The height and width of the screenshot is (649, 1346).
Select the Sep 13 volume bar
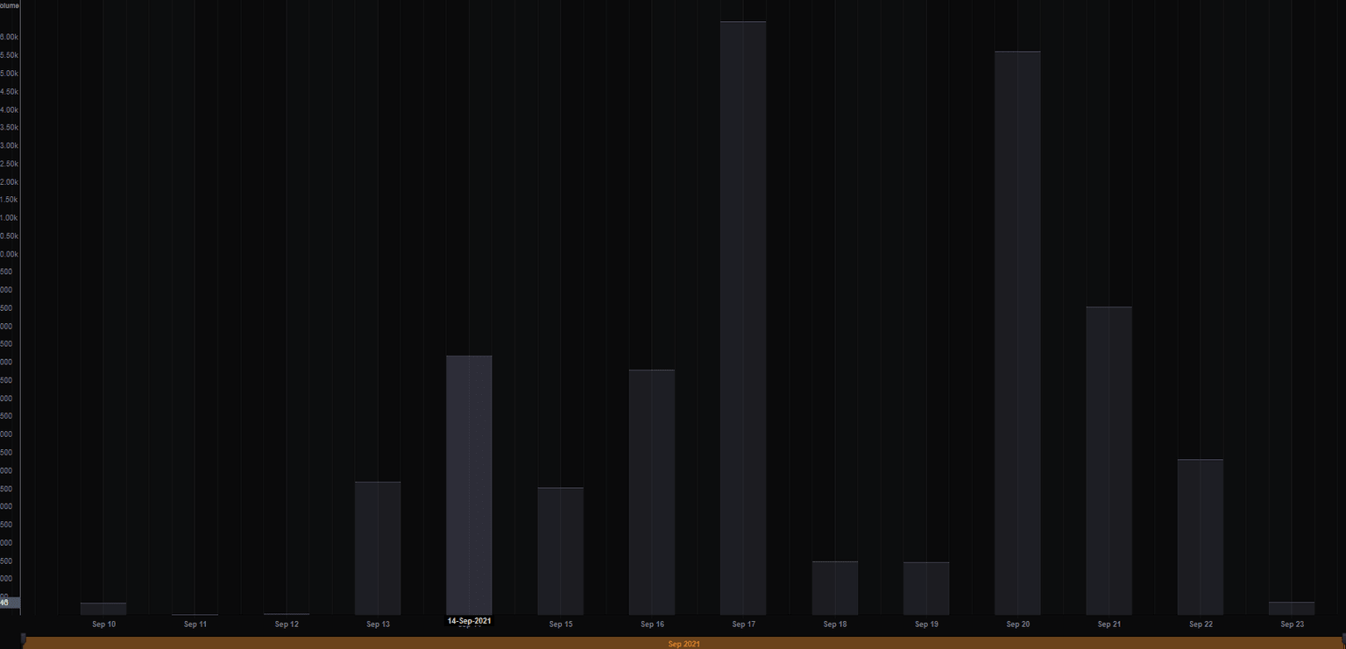pos(378,548)
